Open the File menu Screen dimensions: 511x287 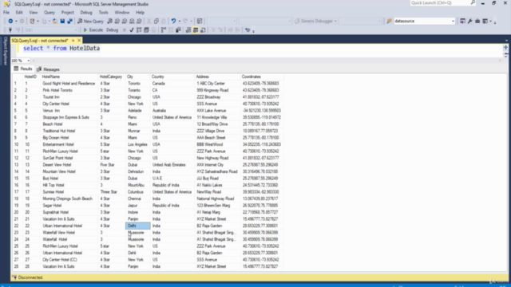click(x=6, y=13)
